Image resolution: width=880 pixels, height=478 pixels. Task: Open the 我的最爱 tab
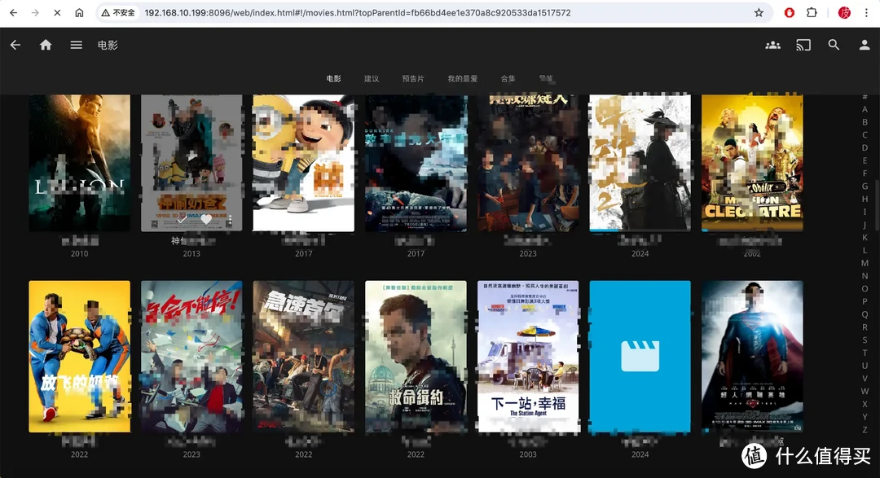(463, 78)
